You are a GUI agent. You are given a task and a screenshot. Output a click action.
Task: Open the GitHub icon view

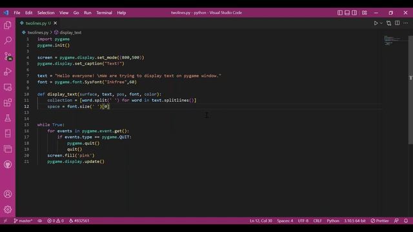click(8, 164)
